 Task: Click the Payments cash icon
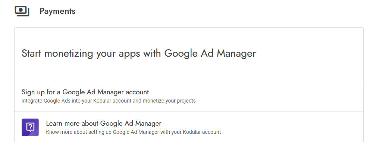pyautogui.click(x=22, y=11)
